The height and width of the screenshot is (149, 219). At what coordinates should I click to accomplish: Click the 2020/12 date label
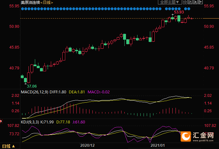pos(87,145)
